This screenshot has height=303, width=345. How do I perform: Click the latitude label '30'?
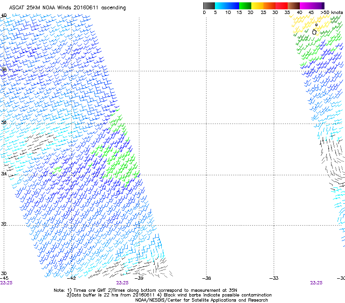(4, 273)
